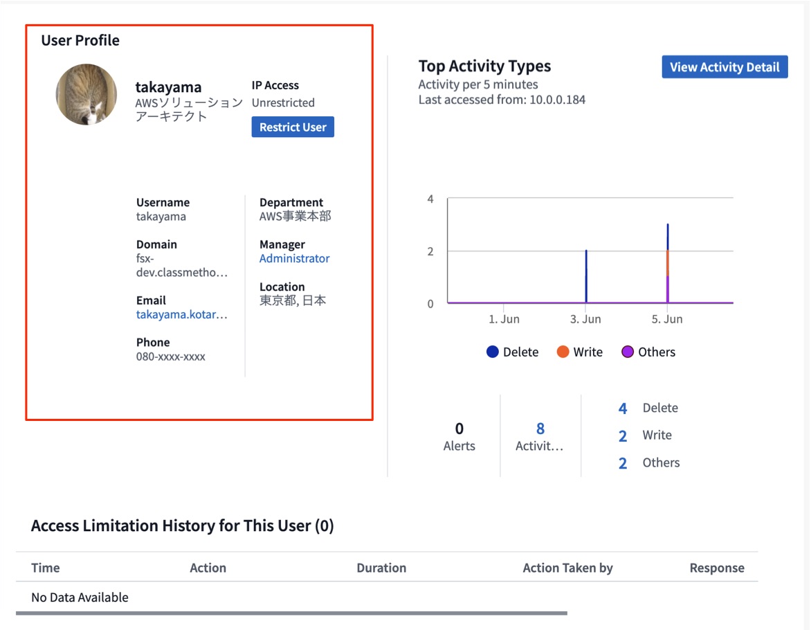811x630 pixels.
Task: Select the Others legend dot on the chart
Action: point(628,352)
